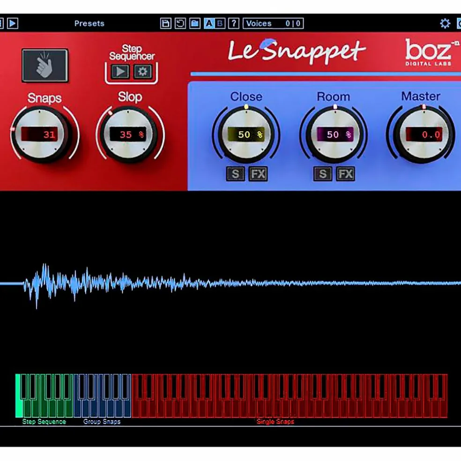Play the Step Sequencer
Viewport: 461px width, 461px height.
[120, 71]
